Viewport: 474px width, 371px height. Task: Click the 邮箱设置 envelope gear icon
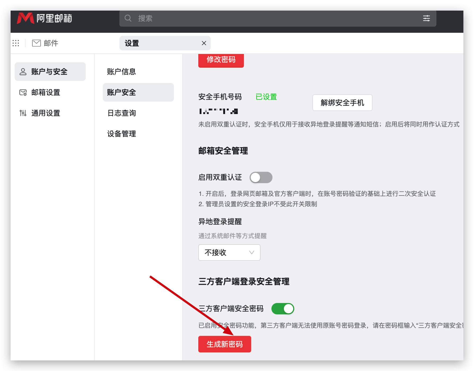(23, 92)
